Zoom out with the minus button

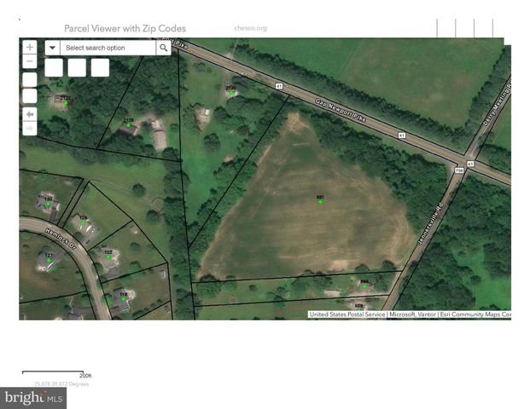coord(30,61)
